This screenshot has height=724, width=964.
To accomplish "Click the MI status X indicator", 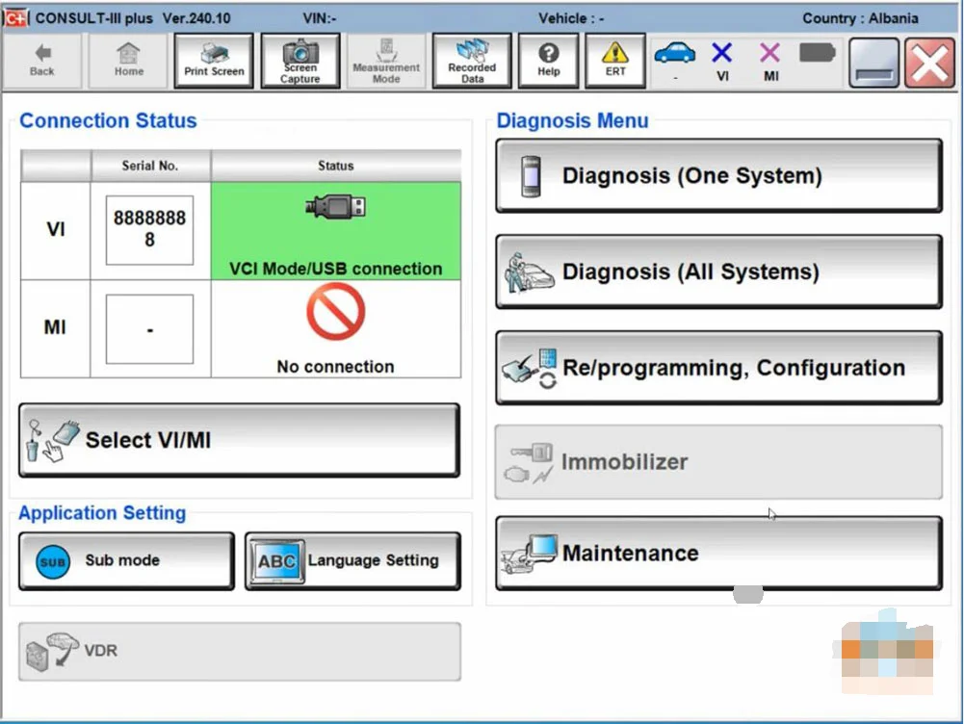I will pos(769,56).
